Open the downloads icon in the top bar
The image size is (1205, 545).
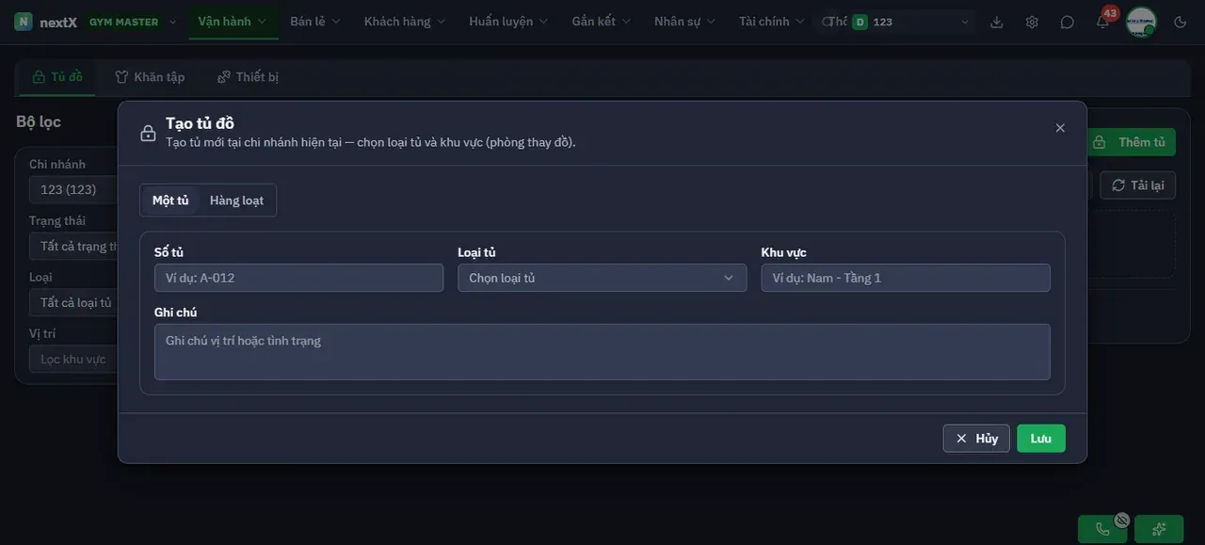click(x=997, y=22)
